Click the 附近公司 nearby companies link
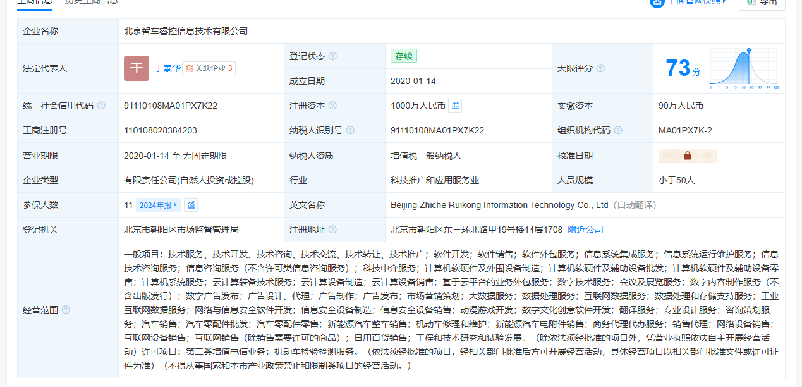 [585, 230]
